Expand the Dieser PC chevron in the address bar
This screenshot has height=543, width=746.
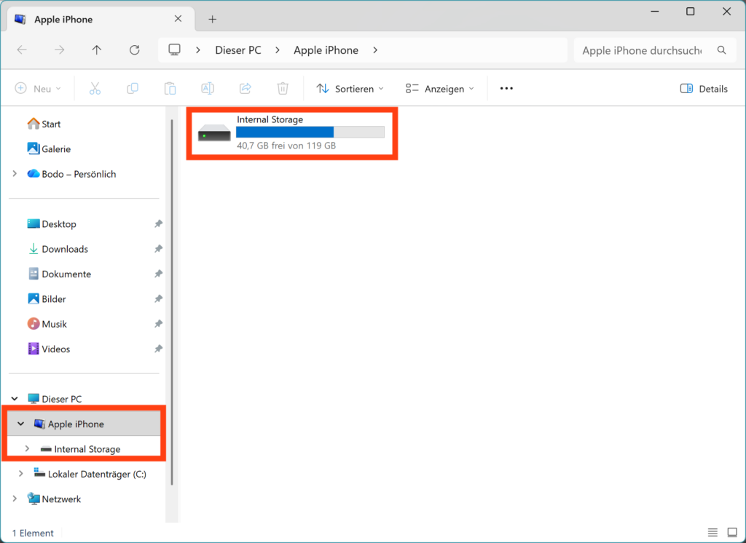[277, 49]
